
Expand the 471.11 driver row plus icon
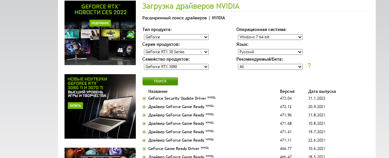point(144,140)
